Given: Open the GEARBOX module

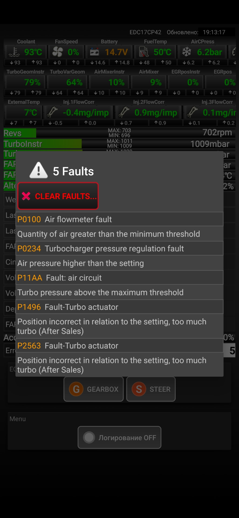Looking at the screenshot, I should (94, 389).
